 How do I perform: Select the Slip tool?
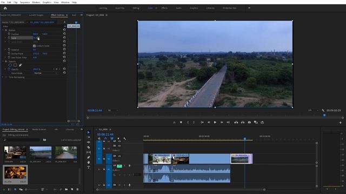(x=89, y=152)
